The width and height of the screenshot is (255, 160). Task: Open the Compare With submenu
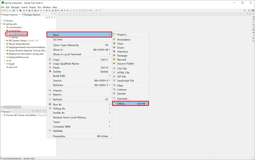(x=79, y=127)
